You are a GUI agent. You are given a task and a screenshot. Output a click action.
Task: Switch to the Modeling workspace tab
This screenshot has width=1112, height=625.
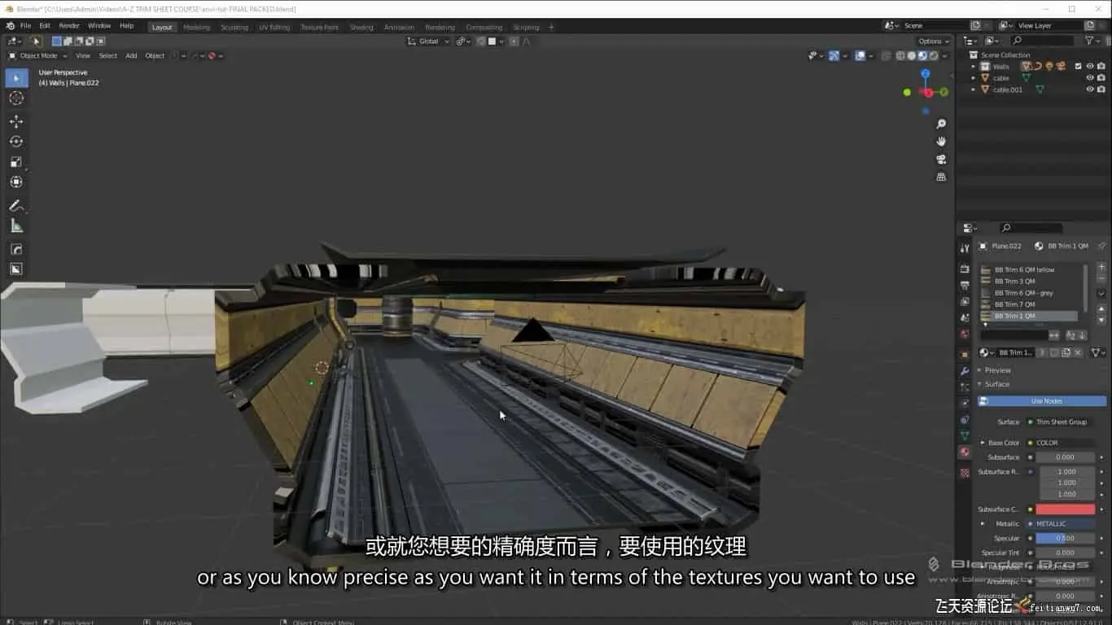[196, 27]
